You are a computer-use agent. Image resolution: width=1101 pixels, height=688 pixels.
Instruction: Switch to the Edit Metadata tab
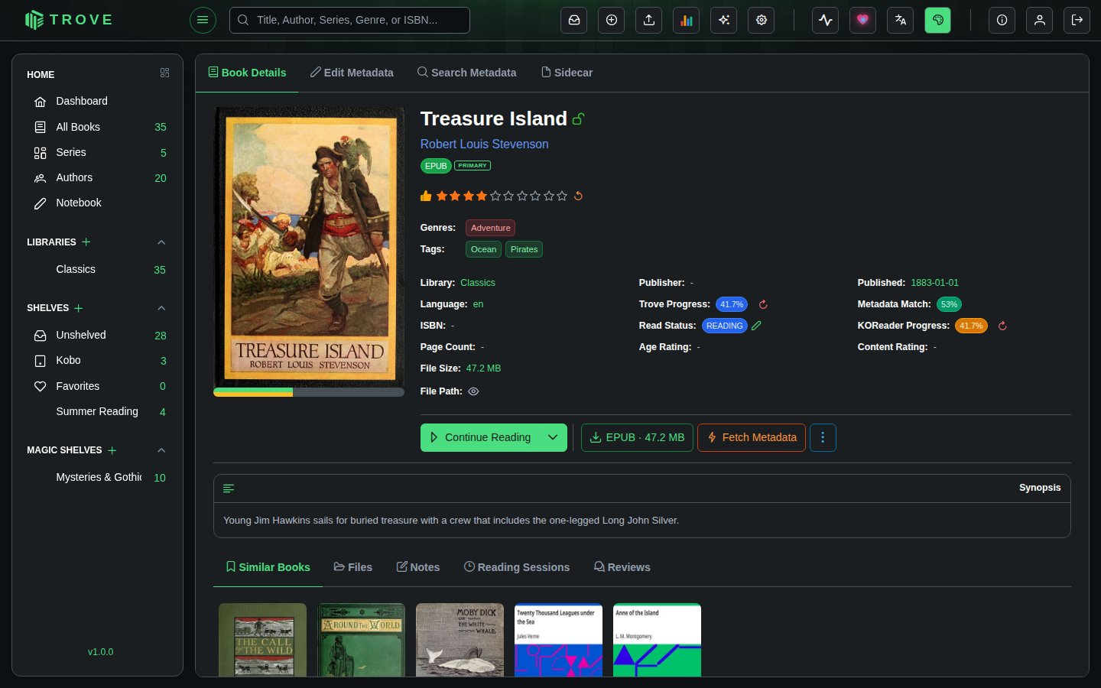pyautogui.click(x=352, y=73)
